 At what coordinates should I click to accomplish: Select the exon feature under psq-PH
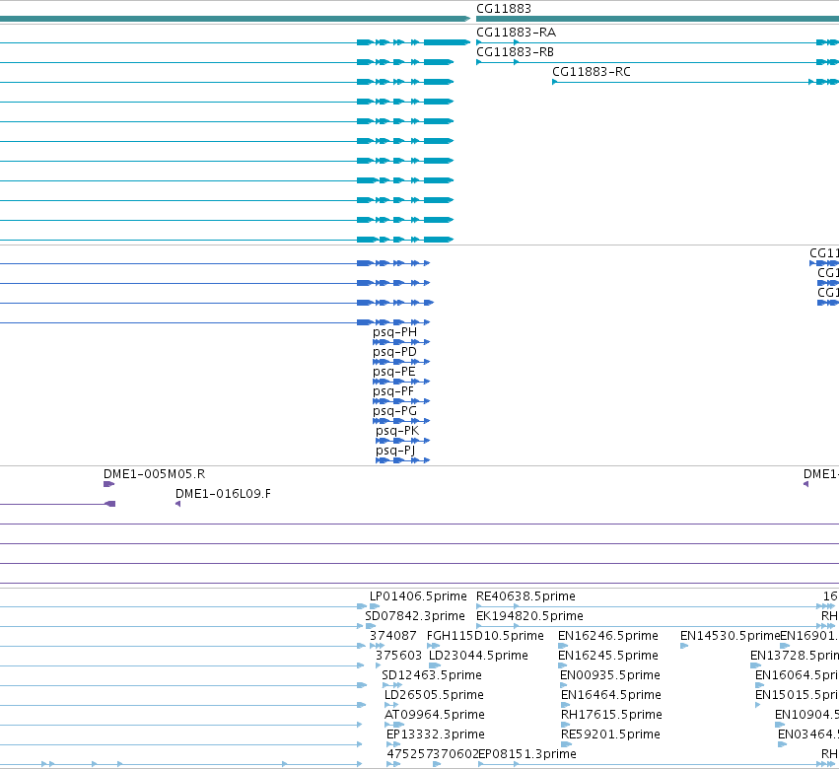[401, 342]
